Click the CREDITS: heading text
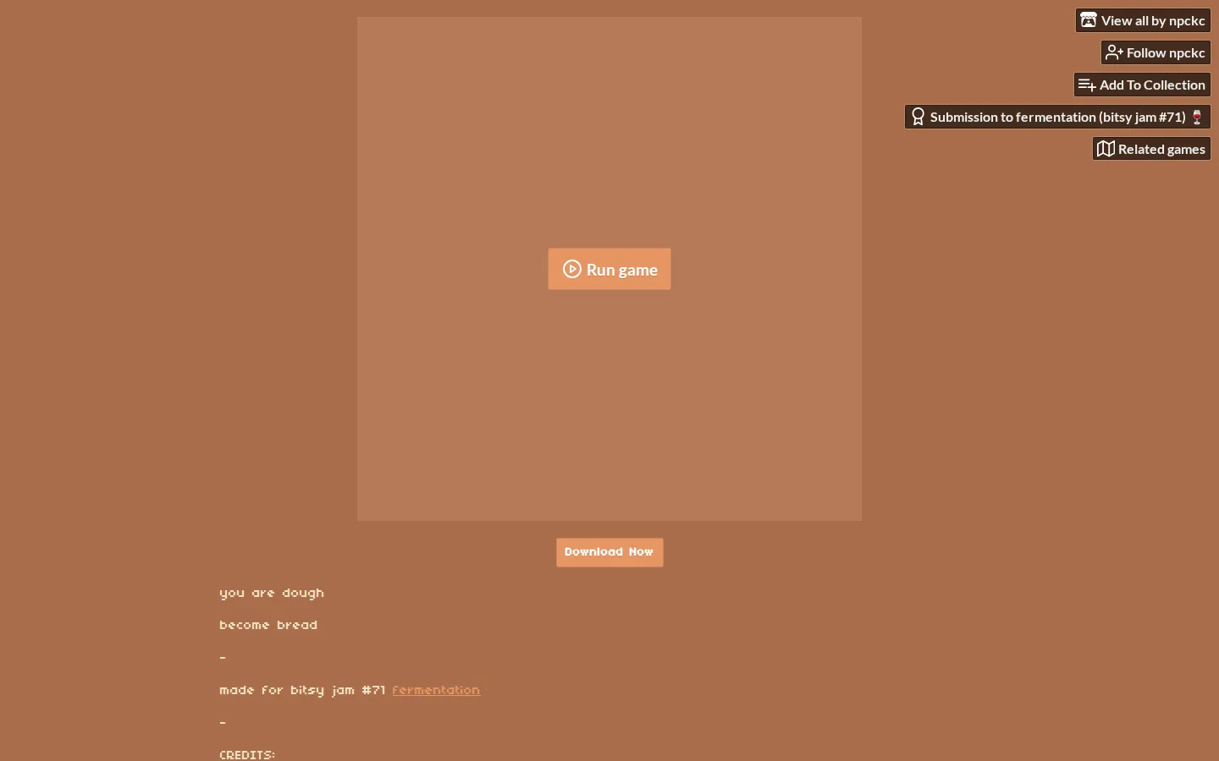Image resolution: width=1219 pixels, height=761 pixels. coord(247,754)
